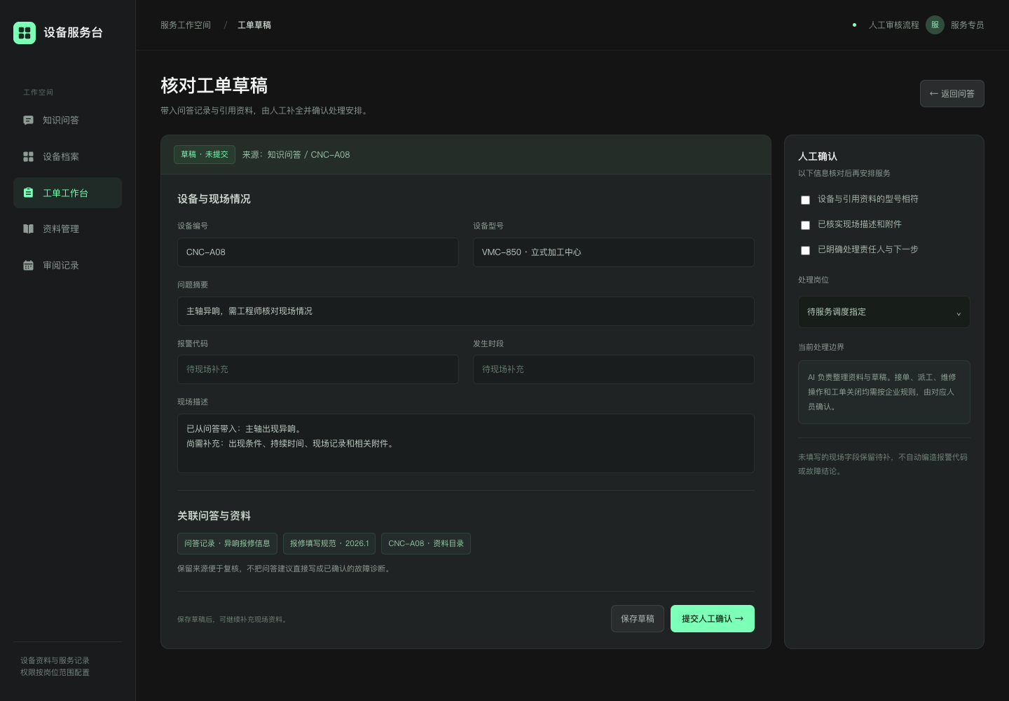Enable 已明确处理责任人与下一步 checkbox

(x=805, y=250)
